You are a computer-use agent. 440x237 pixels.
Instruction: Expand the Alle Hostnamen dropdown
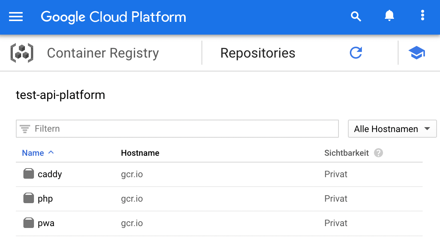pyautogui.click(x=392, y=129)
